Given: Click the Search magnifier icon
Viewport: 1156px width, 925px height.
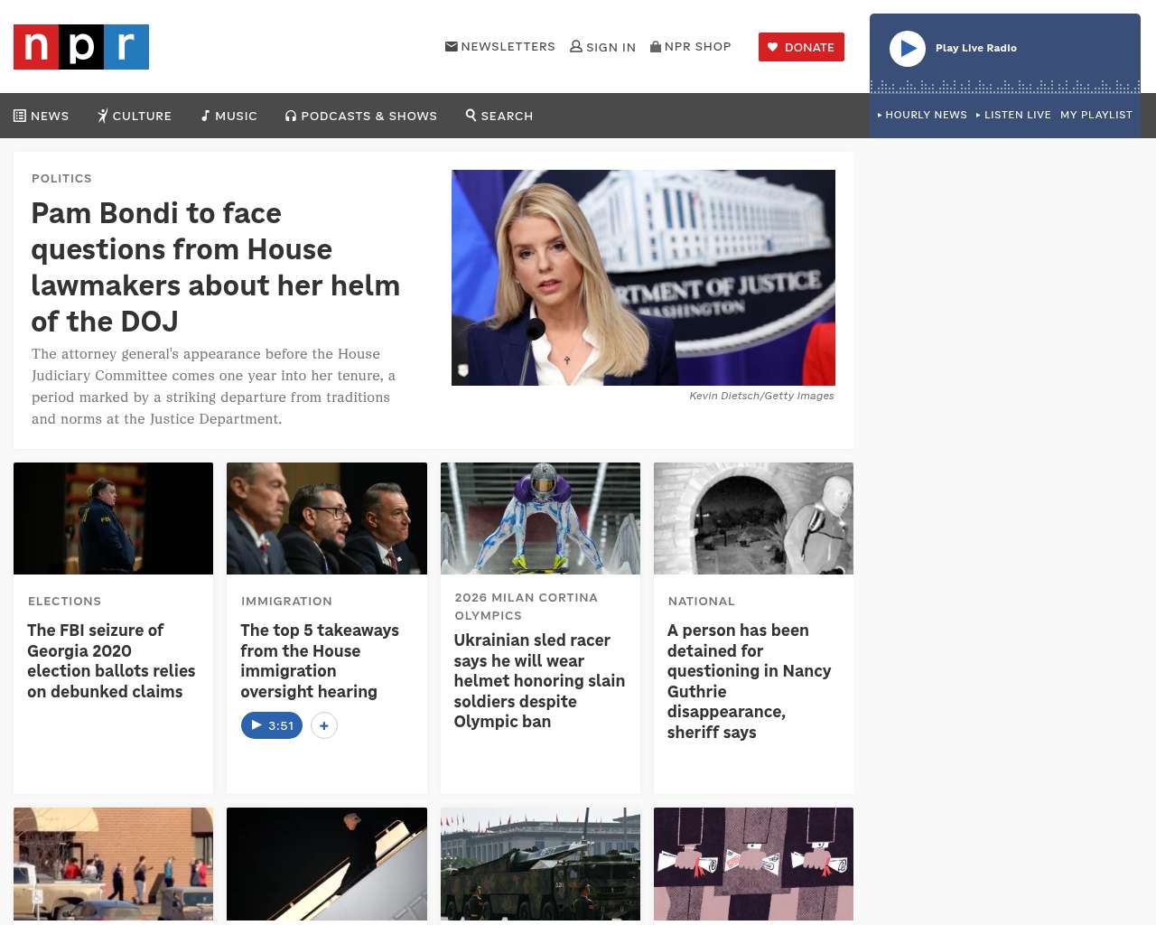Looking at the screenshot, I should 471,115.
